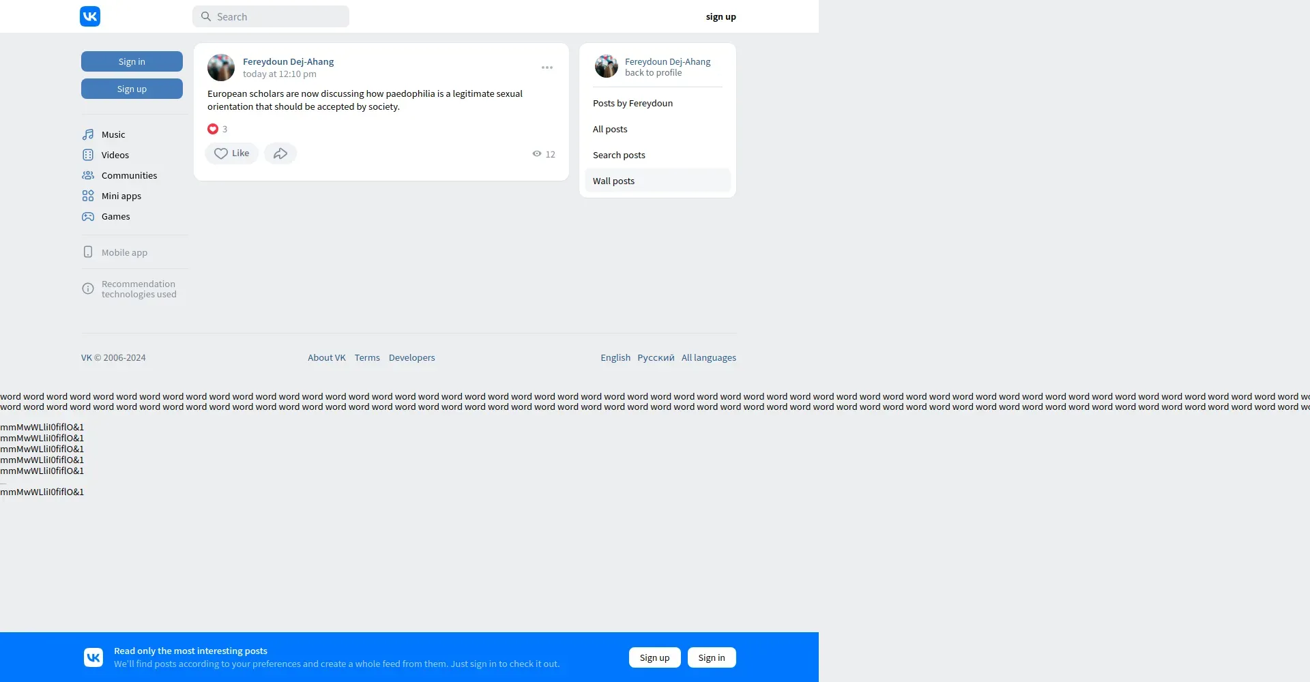Screen dimensions: 1310x682
Task: Click the Sign up button in the left sidebar
Action: (x=132, y=89)
